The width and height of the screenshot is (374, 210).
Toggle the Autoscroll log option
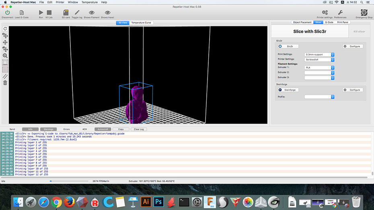(x=103, y=129)
